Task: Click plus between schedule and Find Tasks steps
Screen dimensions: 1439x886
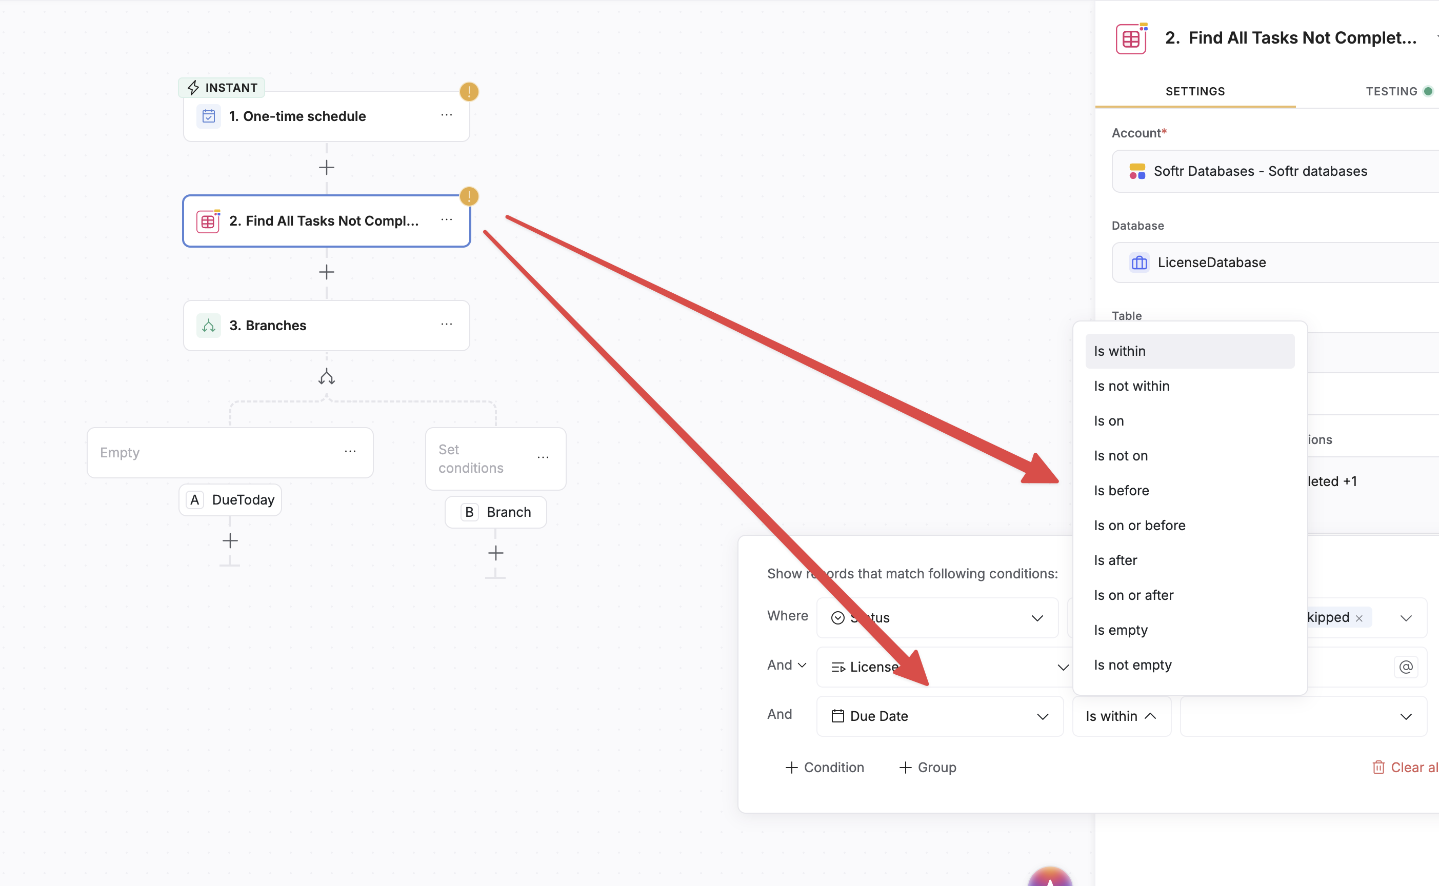Action: point(326,168)
